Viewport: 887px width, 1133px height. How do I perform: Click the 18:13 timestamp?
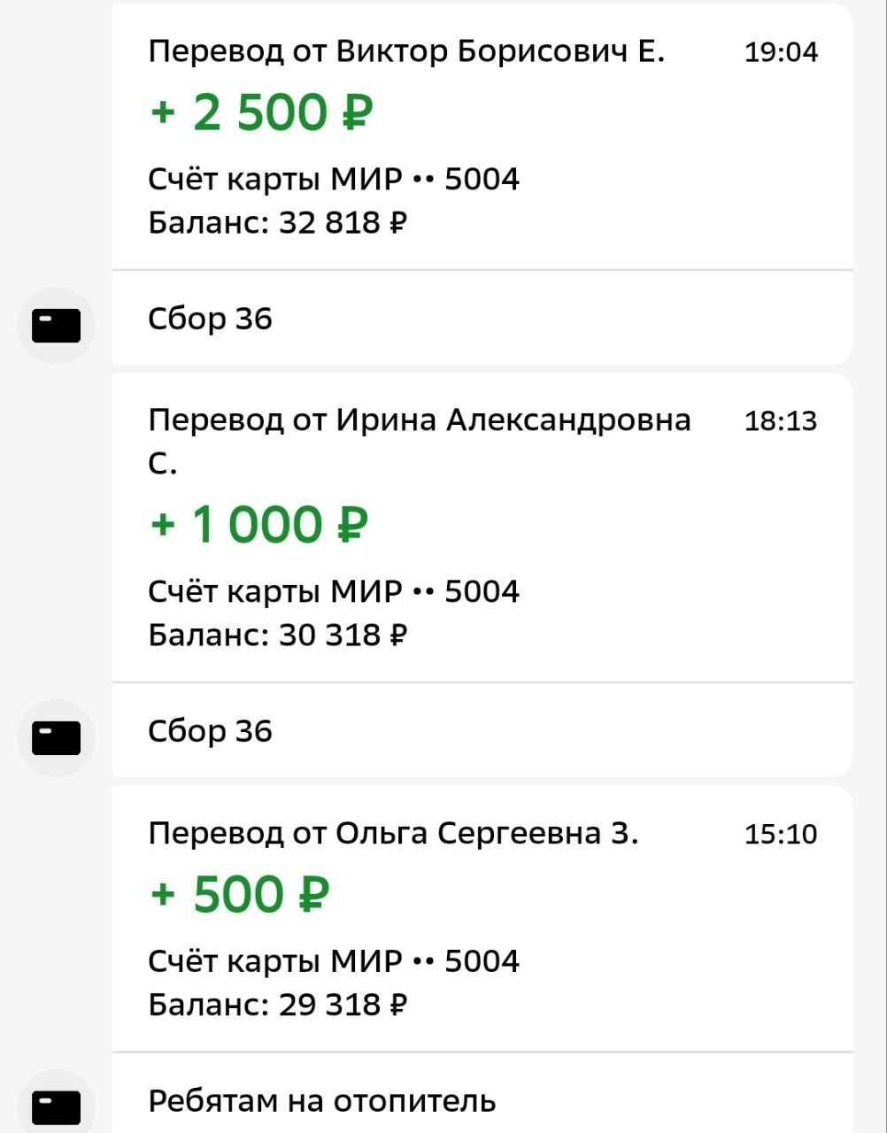point(781,421)
